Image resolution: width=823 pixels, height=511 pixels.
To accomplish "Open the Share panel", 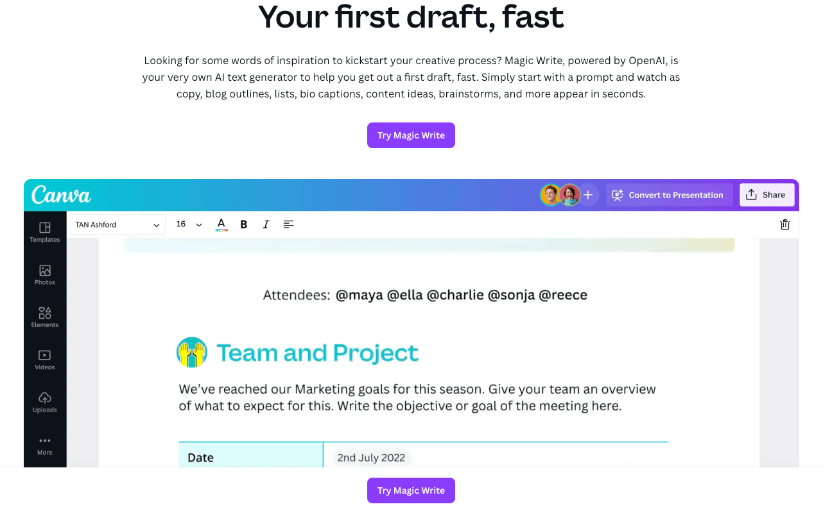I will coord(767,194).
